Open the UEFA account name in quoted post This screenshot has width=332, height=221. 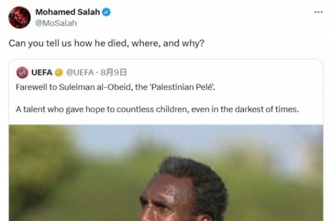coord(42,72)
